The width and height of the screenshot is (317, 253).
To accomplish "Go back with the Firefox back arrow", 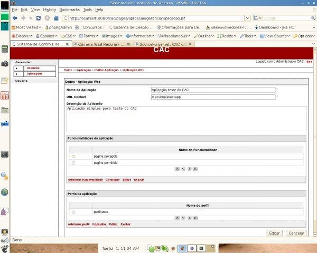I will pos(15,18).
